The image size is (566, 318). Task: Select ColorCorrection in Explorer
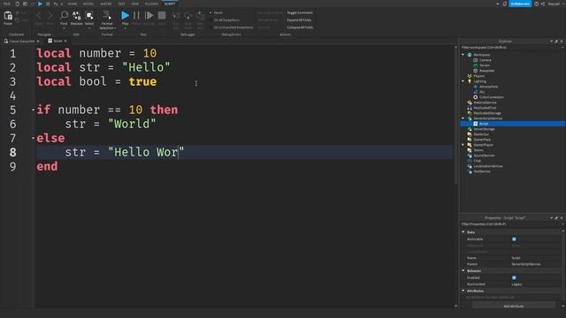(492, 97)
